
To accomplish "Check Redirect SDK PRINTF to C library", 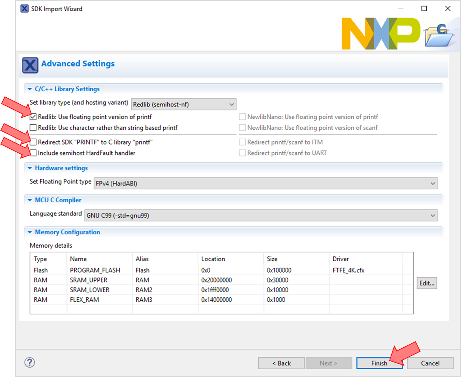I will click(33, 142).
